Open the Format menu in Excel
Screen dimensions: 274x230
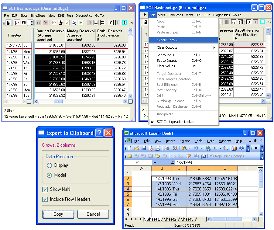(184, 141)
